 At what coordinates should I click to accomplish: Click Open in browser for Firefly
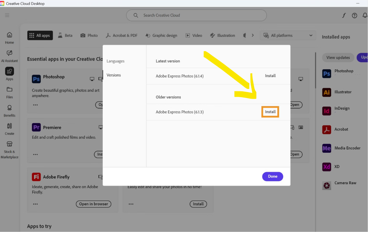coord(93,204)
